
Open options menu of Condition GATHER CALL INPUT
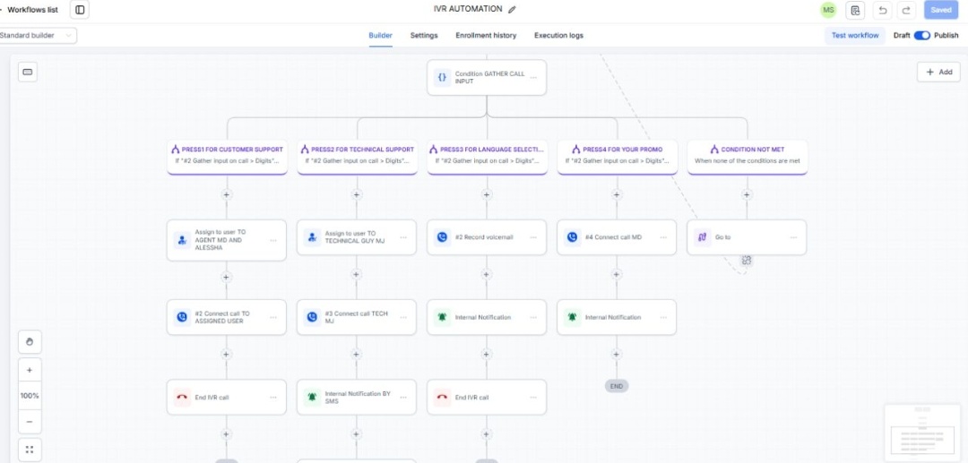533,78
